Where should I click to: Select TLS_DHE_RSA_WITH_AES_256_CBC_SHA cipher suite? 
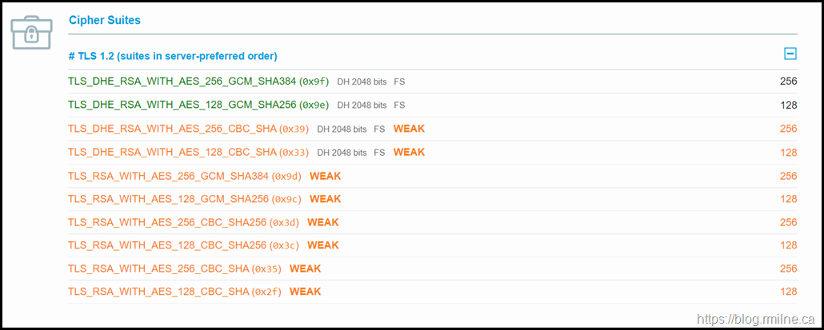(172, 129)
